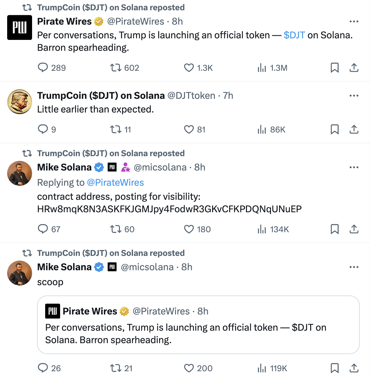Open the @PirateWires link in 'Replying to'

pyautogui.click(x=116, y=182)
